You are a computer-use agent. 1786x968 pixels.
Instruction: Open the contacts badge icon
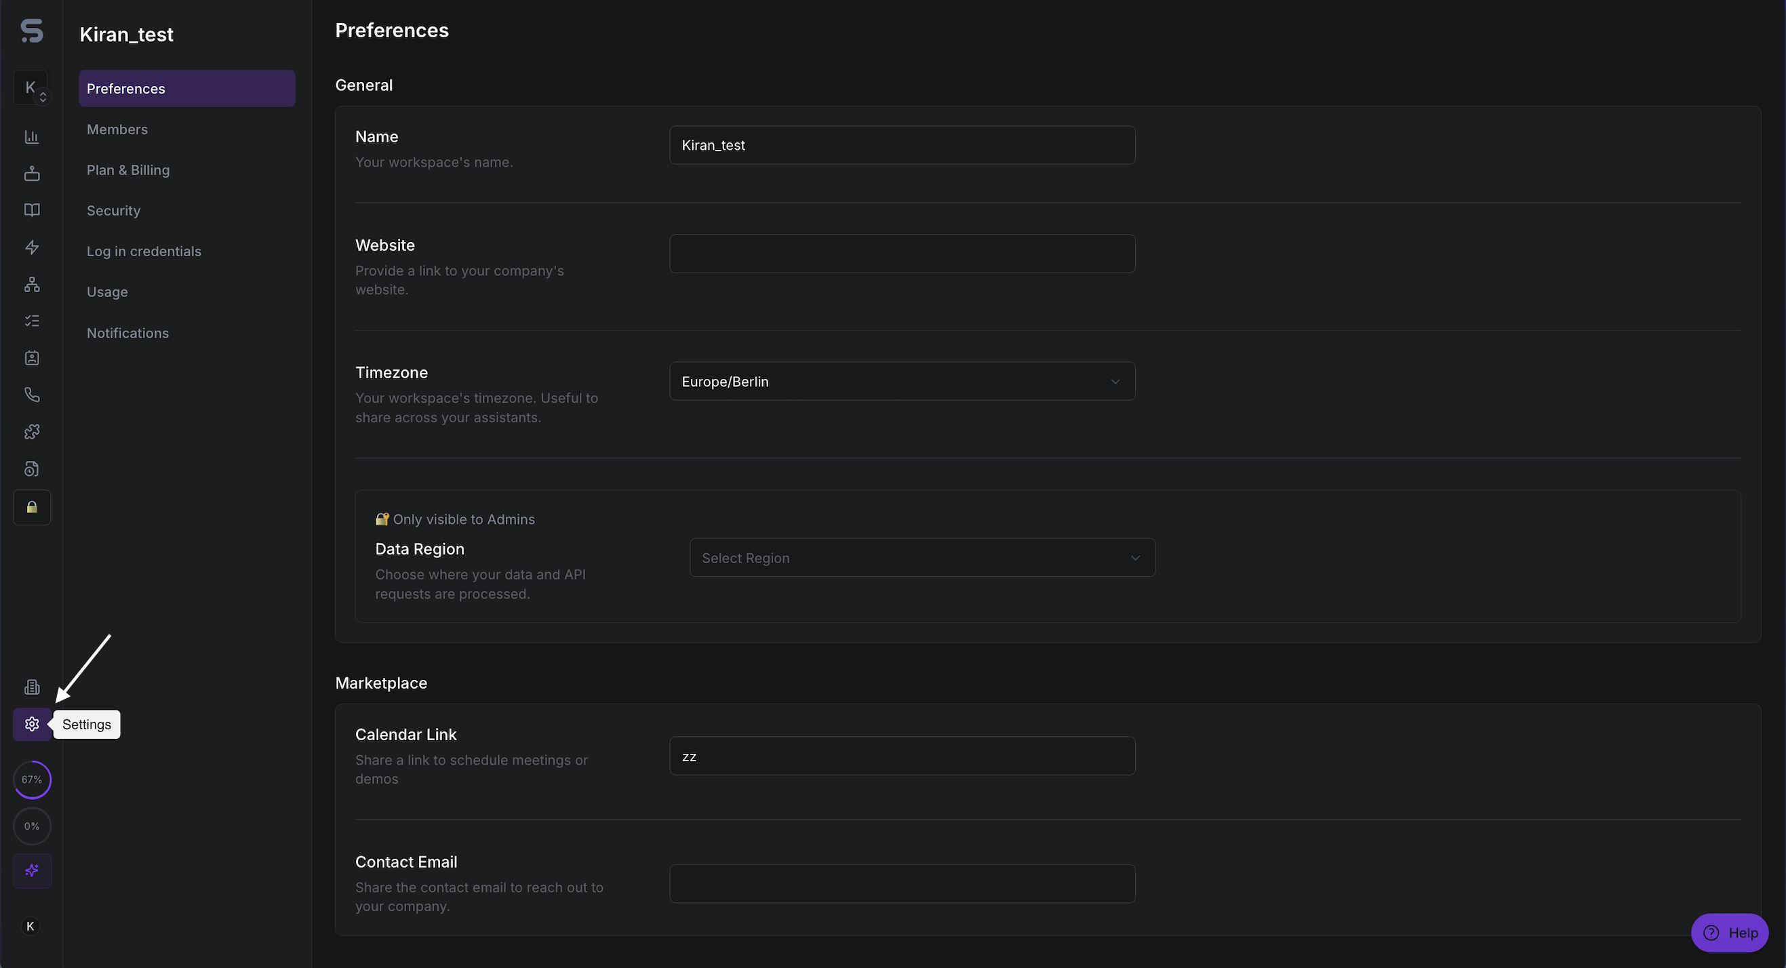[x=32, y=357]
